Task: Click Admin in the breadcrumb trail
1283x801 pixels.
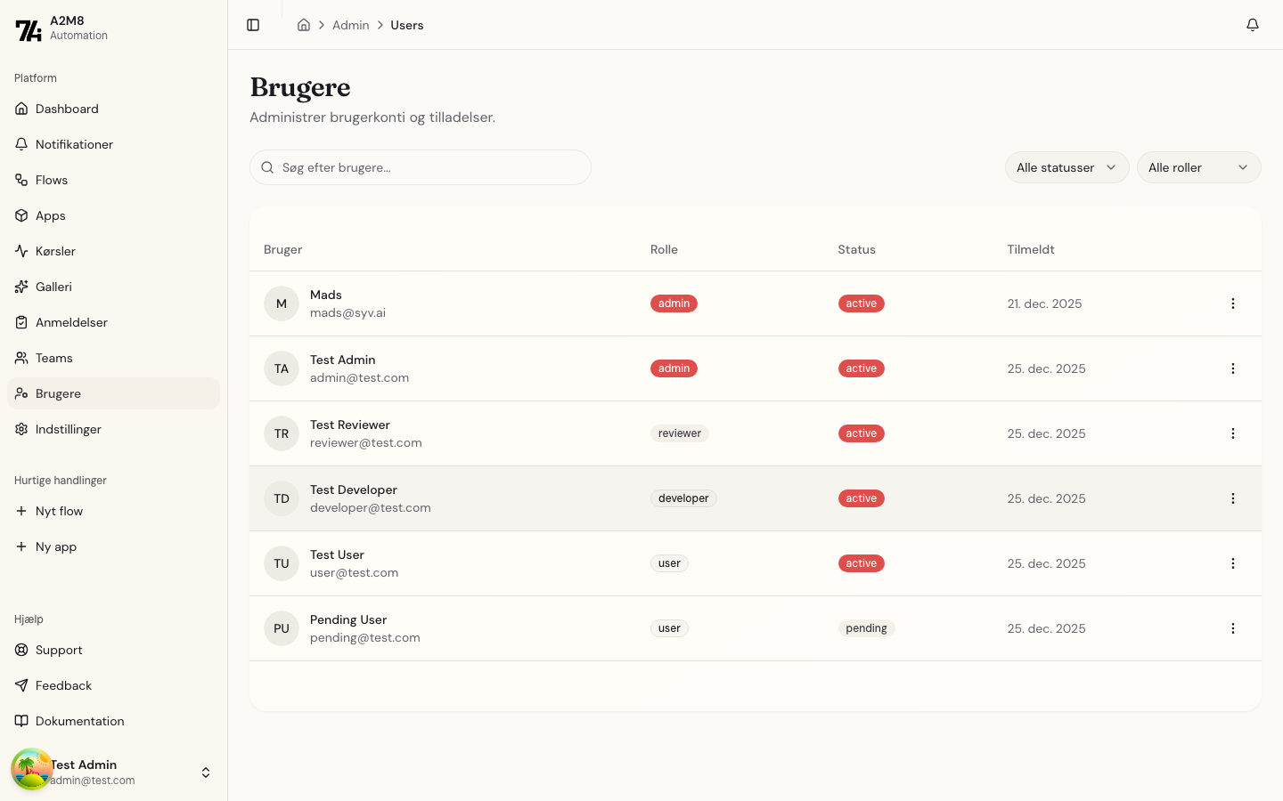Action: (351, 25)
